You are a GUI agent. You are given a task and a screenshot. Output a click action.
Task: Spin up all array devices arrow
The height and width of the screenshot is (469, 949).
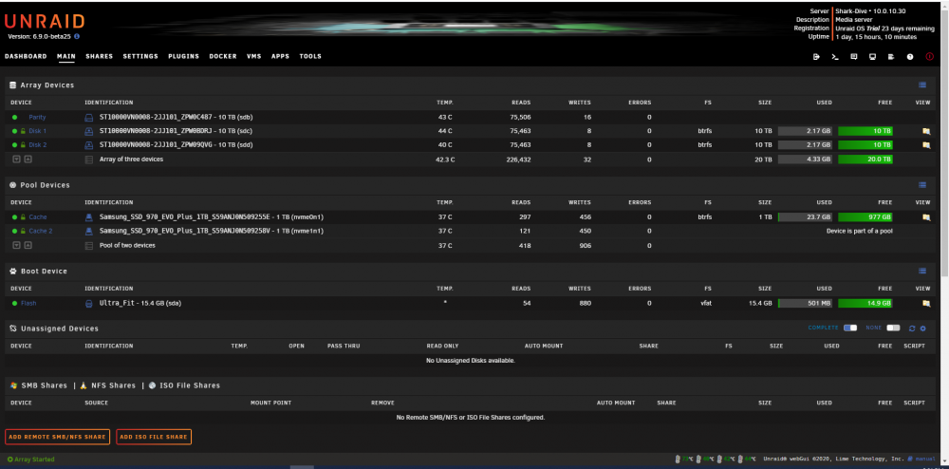tap(28, 159)
